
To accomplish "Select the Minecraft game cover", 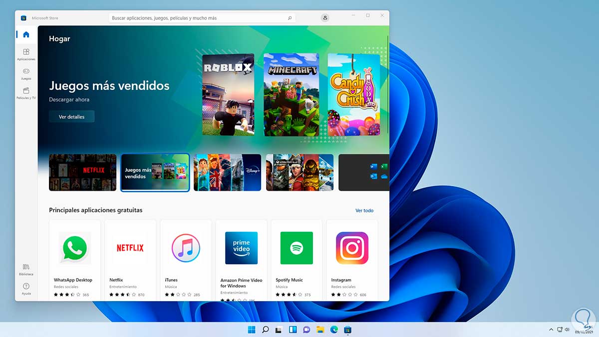I will coord(291,94).
